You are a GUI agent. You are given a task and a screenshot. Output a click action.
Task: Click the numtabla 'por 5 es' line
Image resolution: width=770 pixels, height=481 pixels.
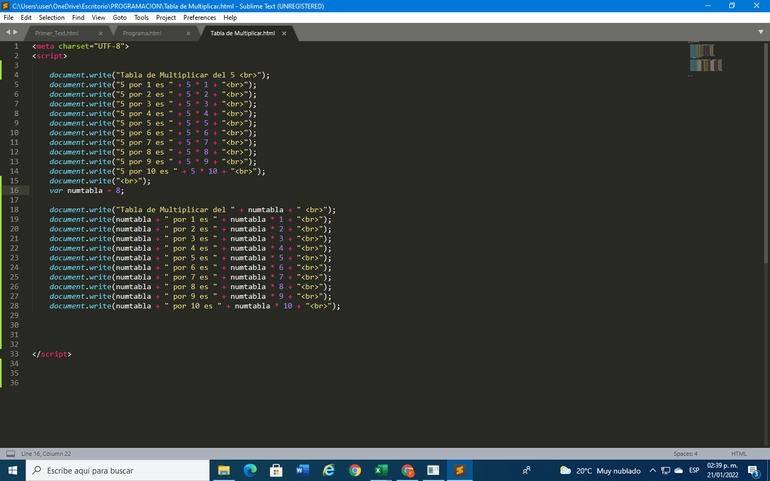pyautogui.click(x=190, y=258)
